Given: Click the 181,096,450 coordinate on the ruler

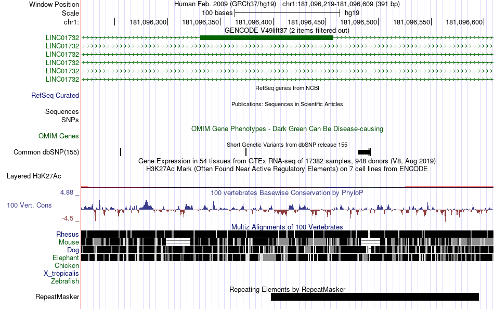Looking at the screenshot, I should pyautogui.click(x=306, y=22).
